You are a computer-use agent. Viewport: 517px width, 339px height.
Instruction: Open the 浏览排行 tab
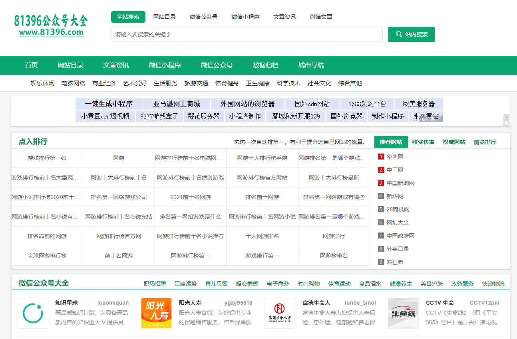485,142
